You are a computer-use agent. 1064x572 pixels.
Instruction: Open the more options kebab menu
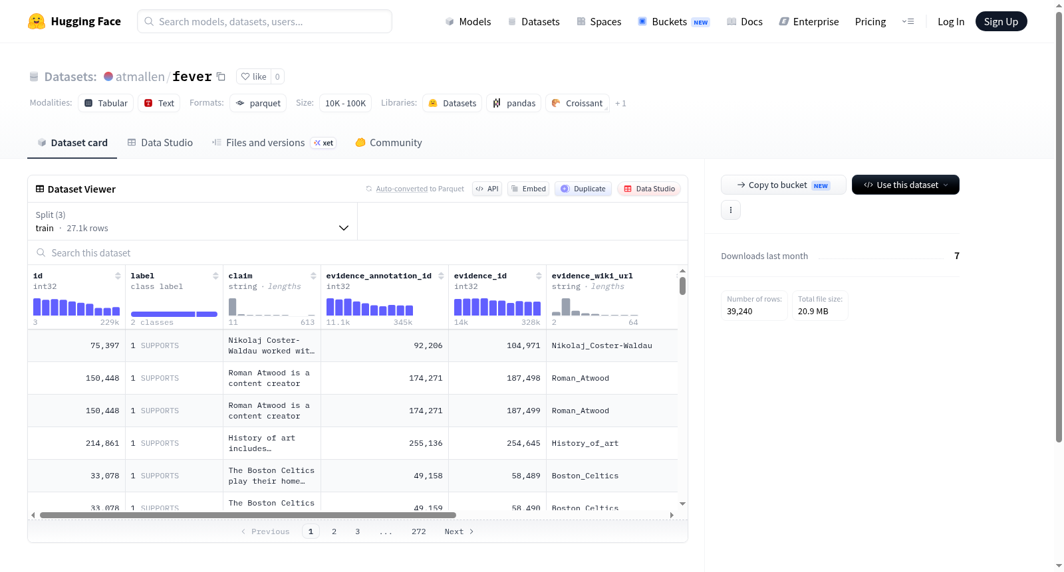point(731,210)
